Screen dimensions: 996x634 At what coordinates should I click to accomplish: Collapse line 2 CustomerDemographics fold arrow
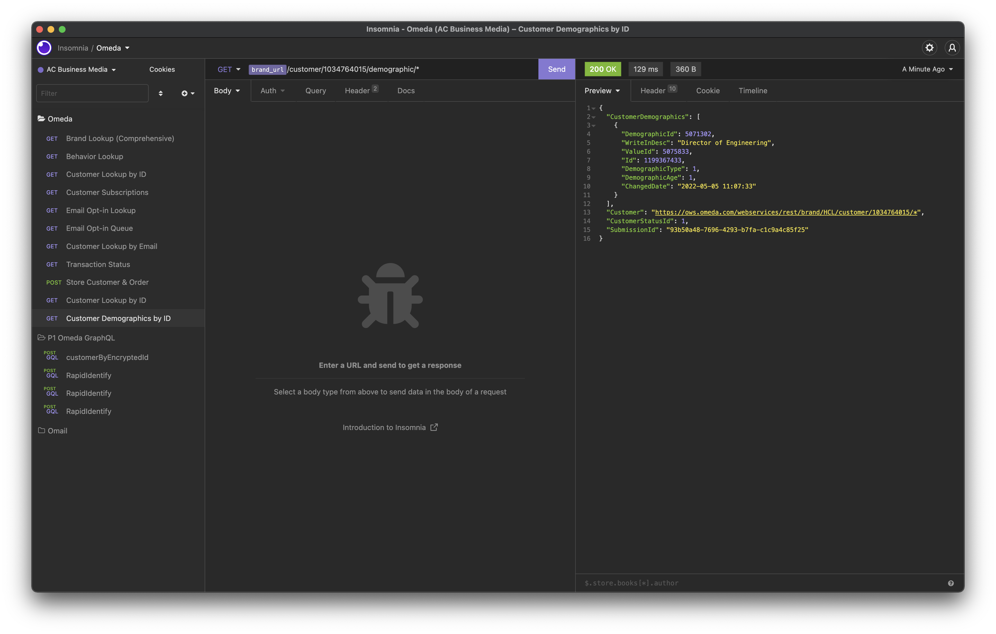tap(594, 117)
